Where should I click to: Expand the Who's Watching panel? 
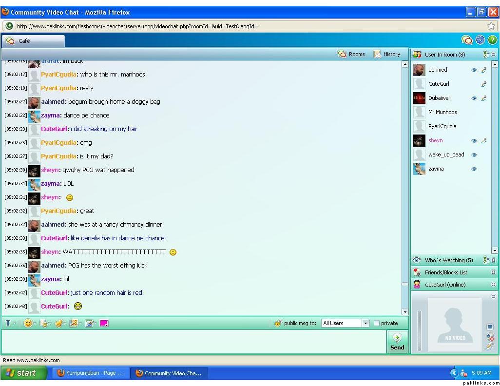pos(493,260)
